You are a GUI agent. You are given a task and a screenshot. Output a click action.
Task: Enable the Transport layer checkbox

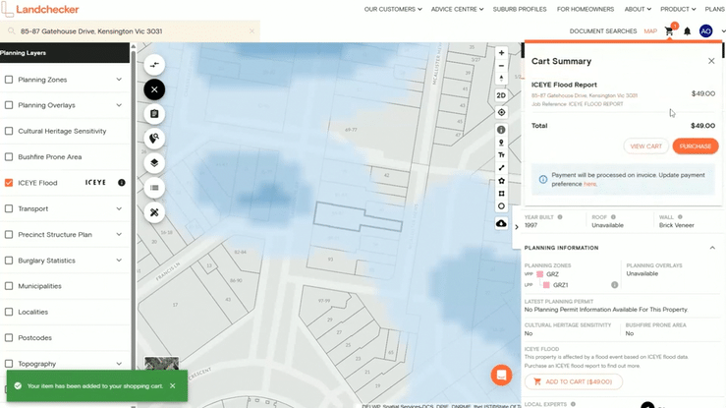point(9,208)
